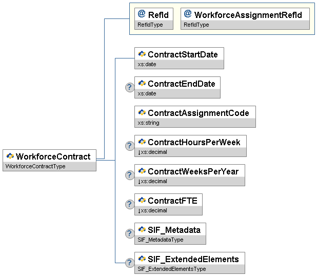Viewport: 317px width, 276px height.
Task: Click the SIF_ExtendedElementsType type label
Action: [x=171, y=269]
